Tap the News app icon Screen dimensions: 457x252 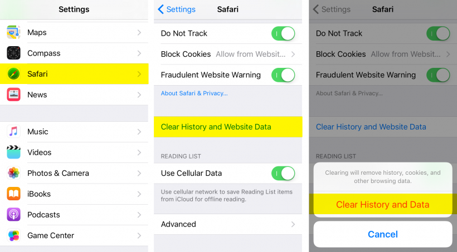coord(14,95)
